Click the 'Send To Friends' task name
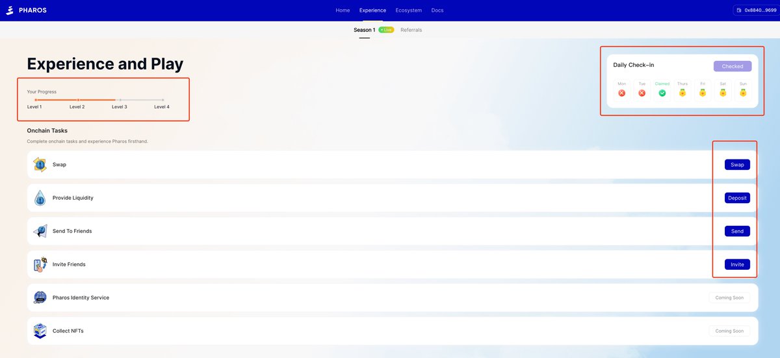780x358 pixels. [x=72, y=231]
